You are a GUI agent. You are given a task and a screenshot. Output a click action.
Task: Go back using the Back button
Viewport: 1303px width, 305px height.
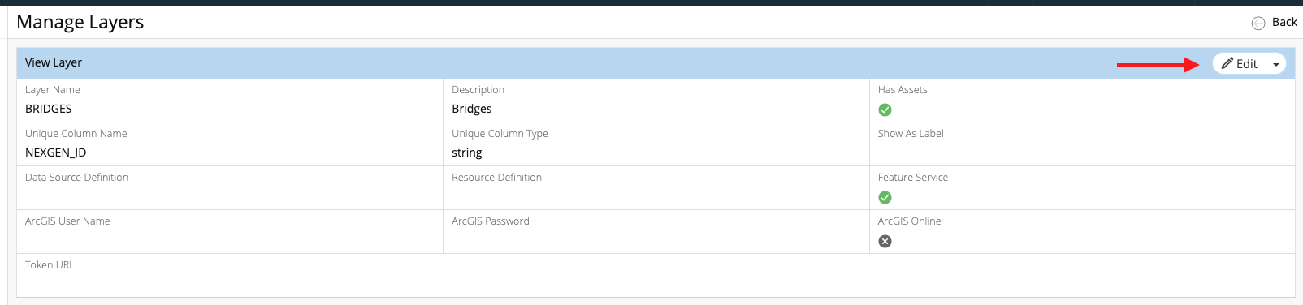tap(1274, 22)
